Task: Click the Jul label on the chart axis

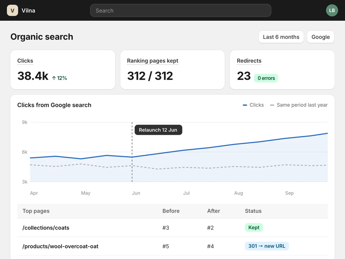Action: point(186,193)
